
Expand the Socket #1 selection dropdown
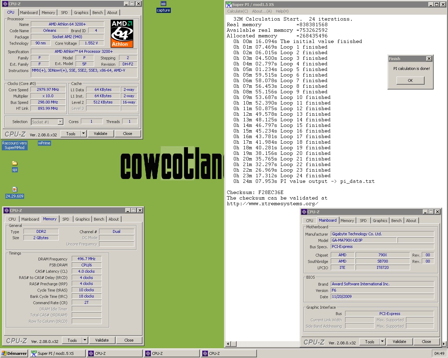tap(60, 122)
